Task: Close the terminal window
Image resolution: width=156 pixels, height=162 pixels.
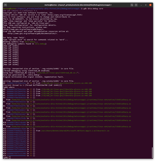Action: click(151, 5)
